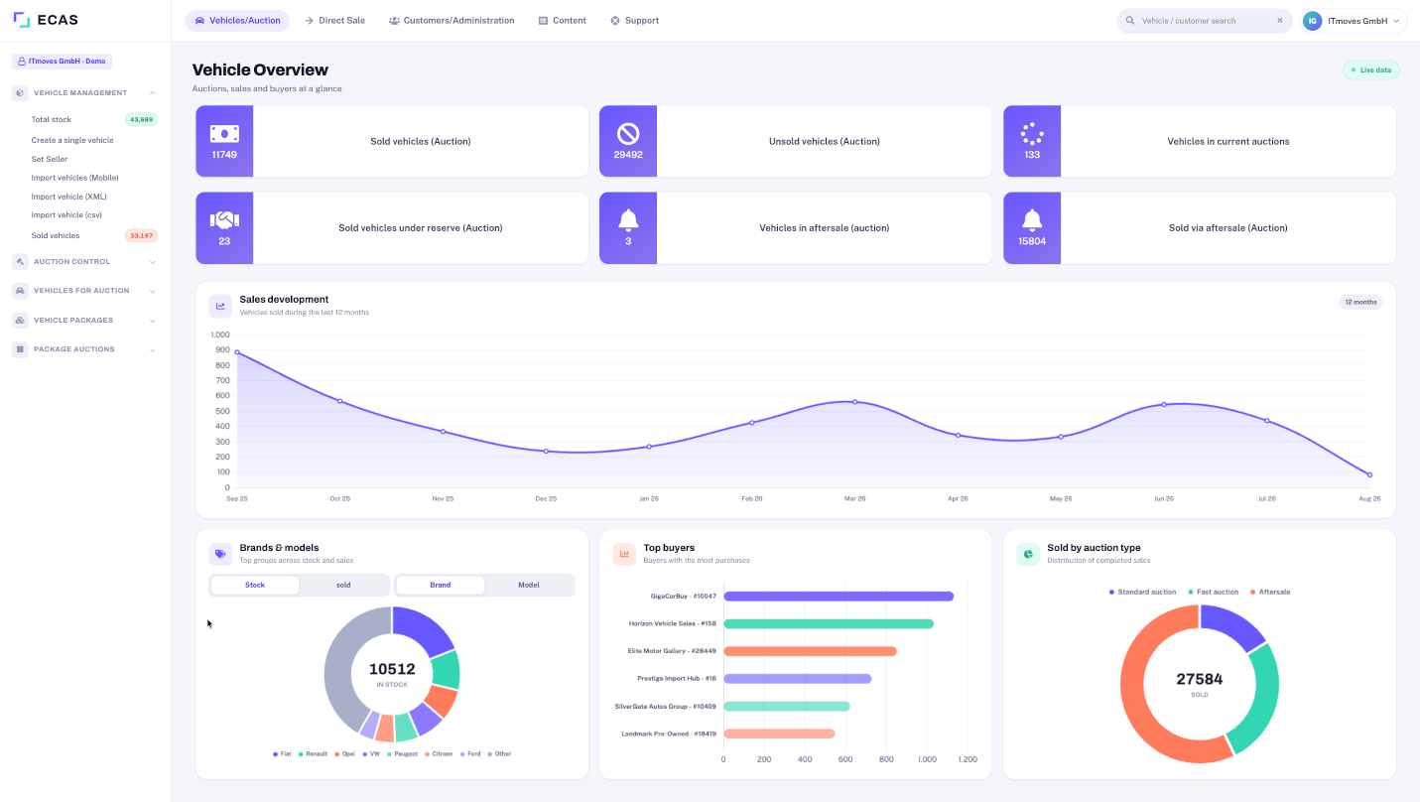This screenshot has height=802, width=1420.
Task: Switch the grouping toggle to Model
Action: click(x=529, y=585)
